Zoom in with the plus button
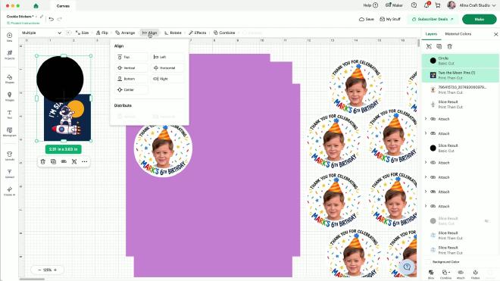 click(55, 270)
